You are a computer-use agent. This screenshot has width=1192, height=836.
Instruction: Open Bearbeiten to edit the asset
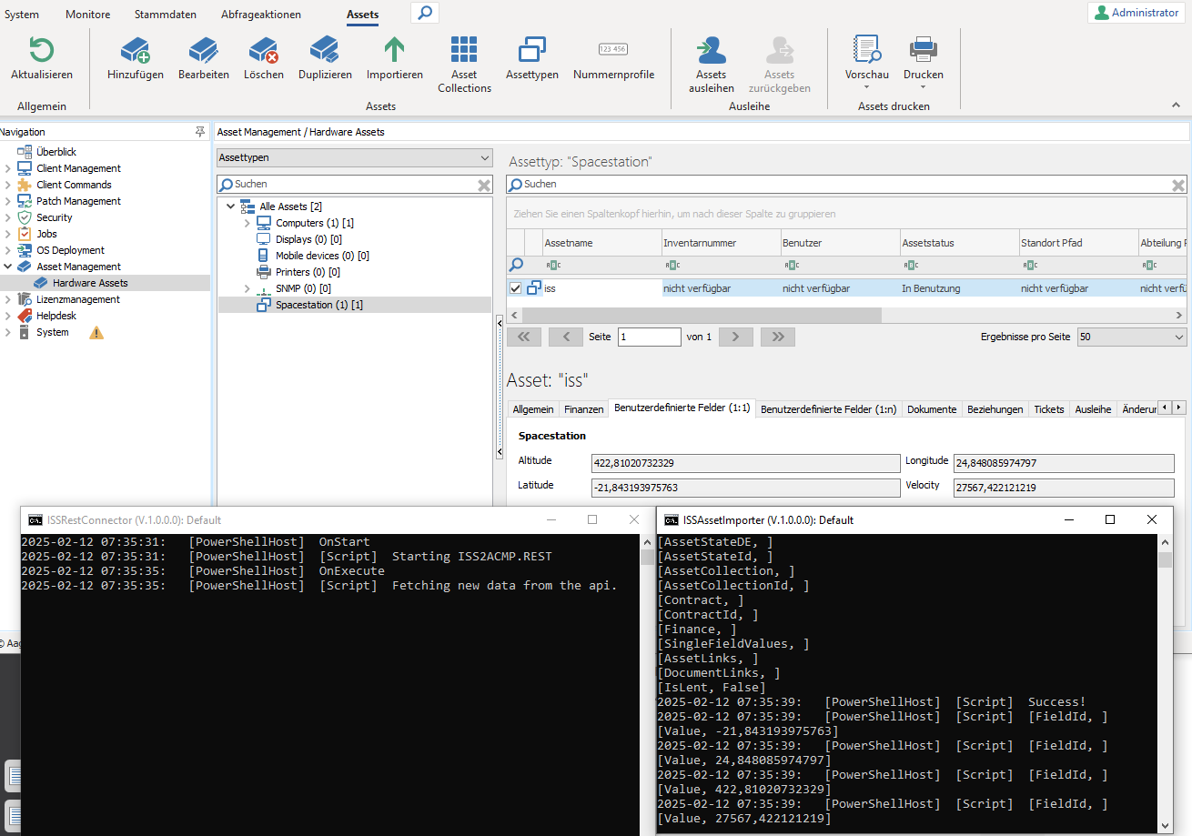tap(203, 50)
